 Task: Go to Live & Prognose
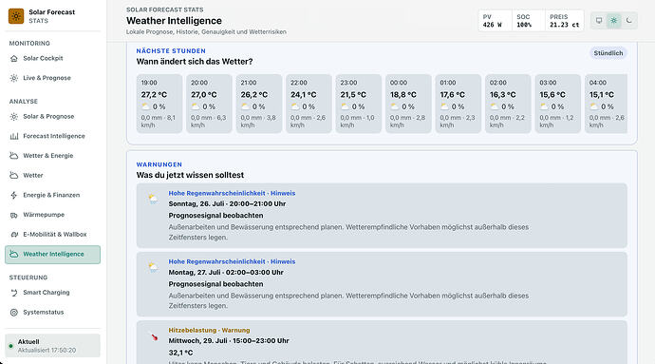(x=52, y=78)
